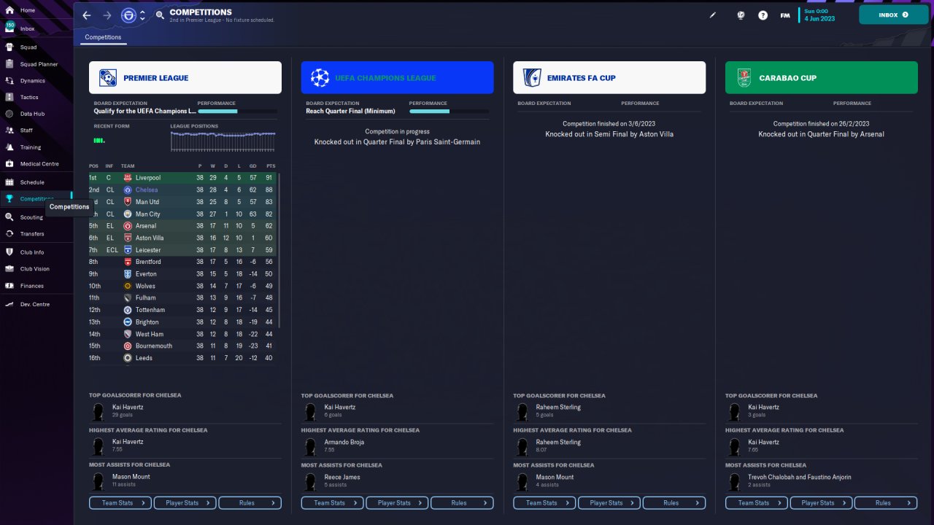Open the Club Info page
This screenshot has height=525, width=934.
pyautogui.click(x=32, y=252)
